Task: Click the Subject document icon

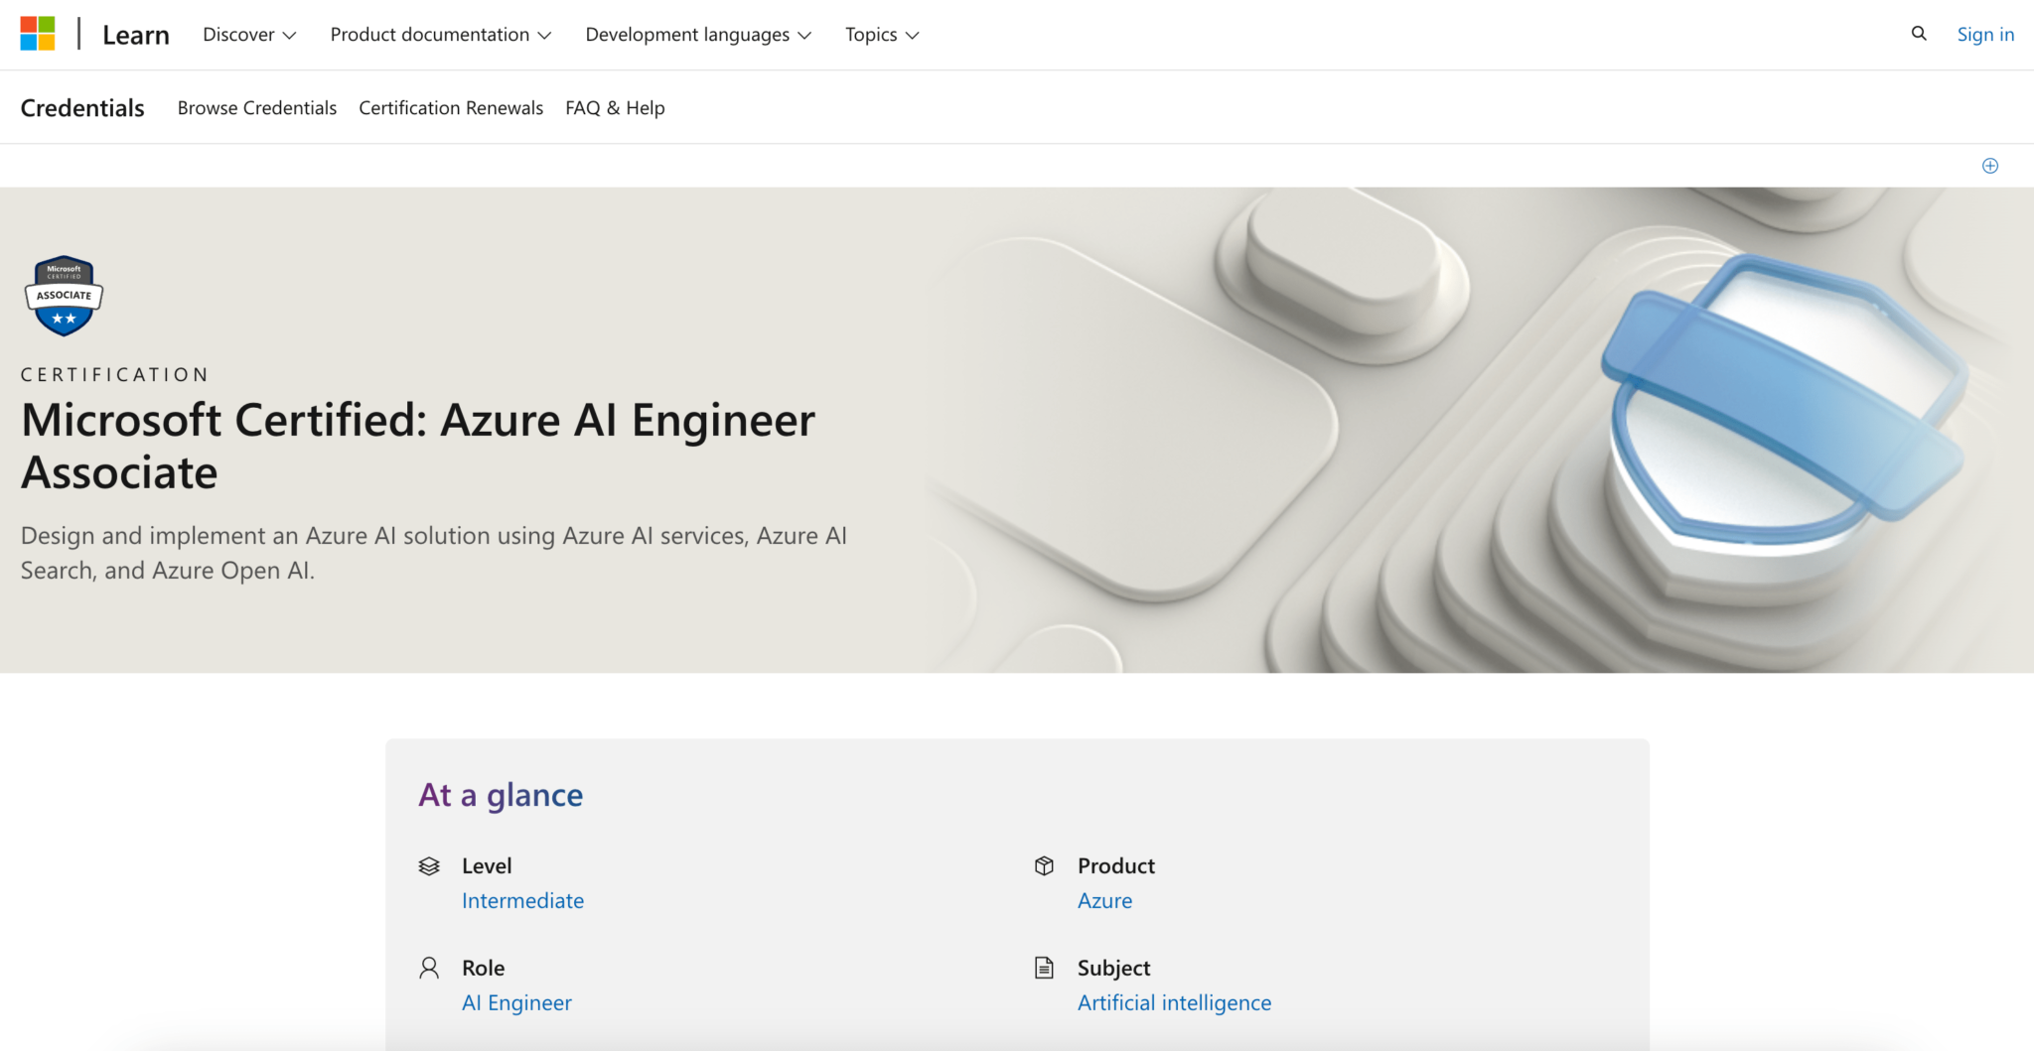Action: (1044, 969)
